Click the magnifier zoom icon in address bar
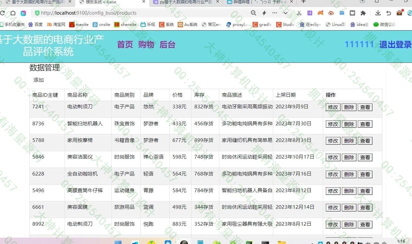Image resolution: width=412 pixels, height=244 pixels. (254, 13)
